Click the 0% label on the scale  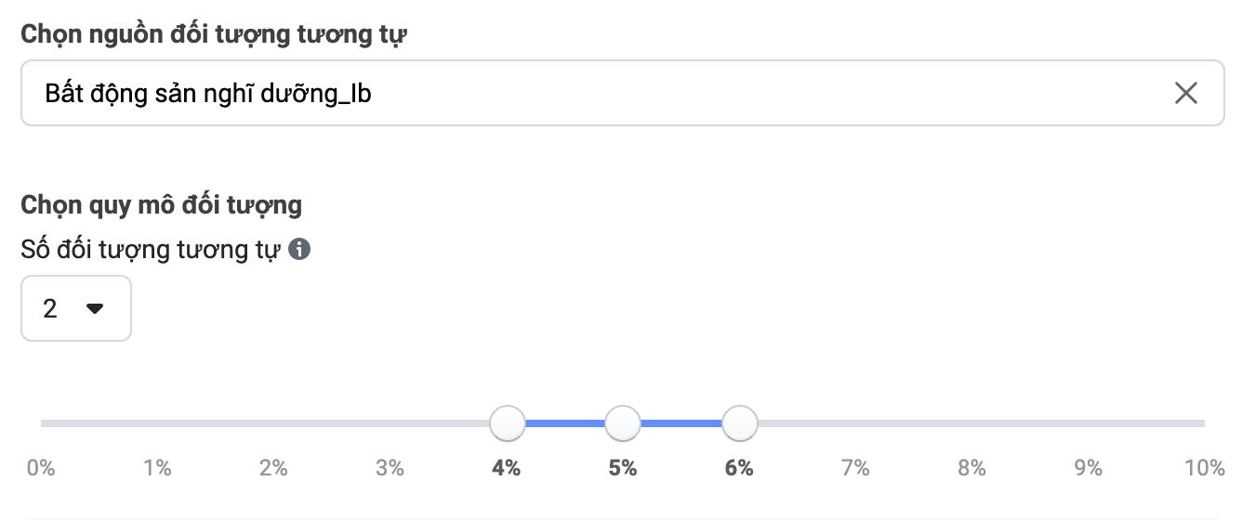(x=41, y=468)
